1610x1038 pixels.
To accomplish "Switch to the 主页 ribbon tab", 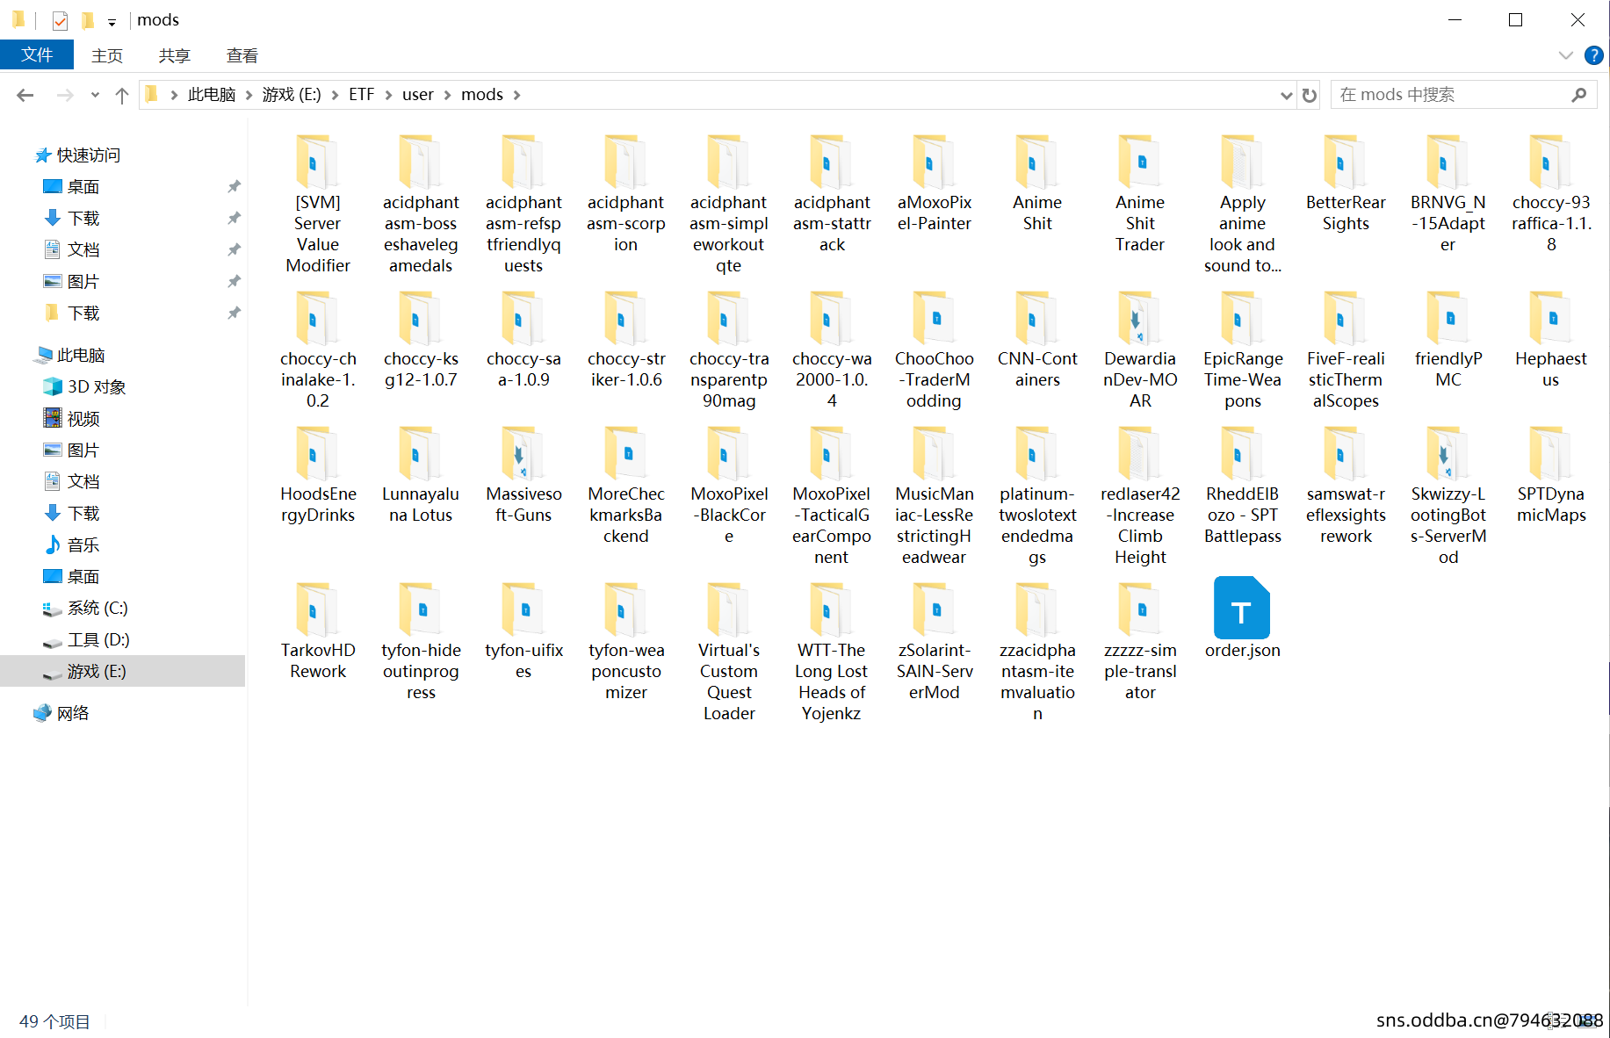I will (x=107, y=55).
